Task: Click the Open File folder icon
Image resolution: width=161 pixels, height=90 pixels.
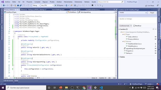Action: click(15, 5)
